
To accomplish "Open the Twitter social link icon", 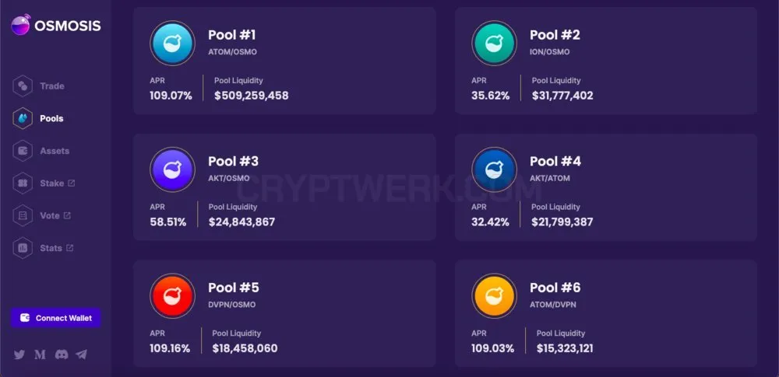I will tap(19, 354).
